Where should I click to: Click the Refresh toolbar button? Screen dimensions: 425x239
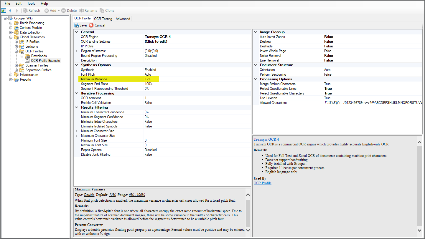click(32, 11)
